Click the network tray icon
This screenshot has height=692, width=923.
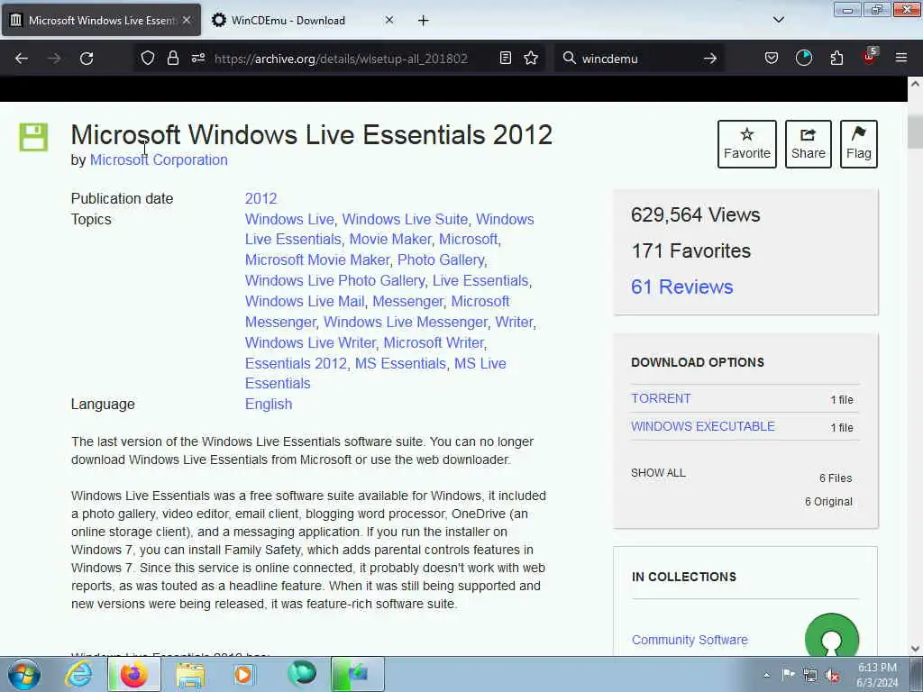click(x=810, y=676)
